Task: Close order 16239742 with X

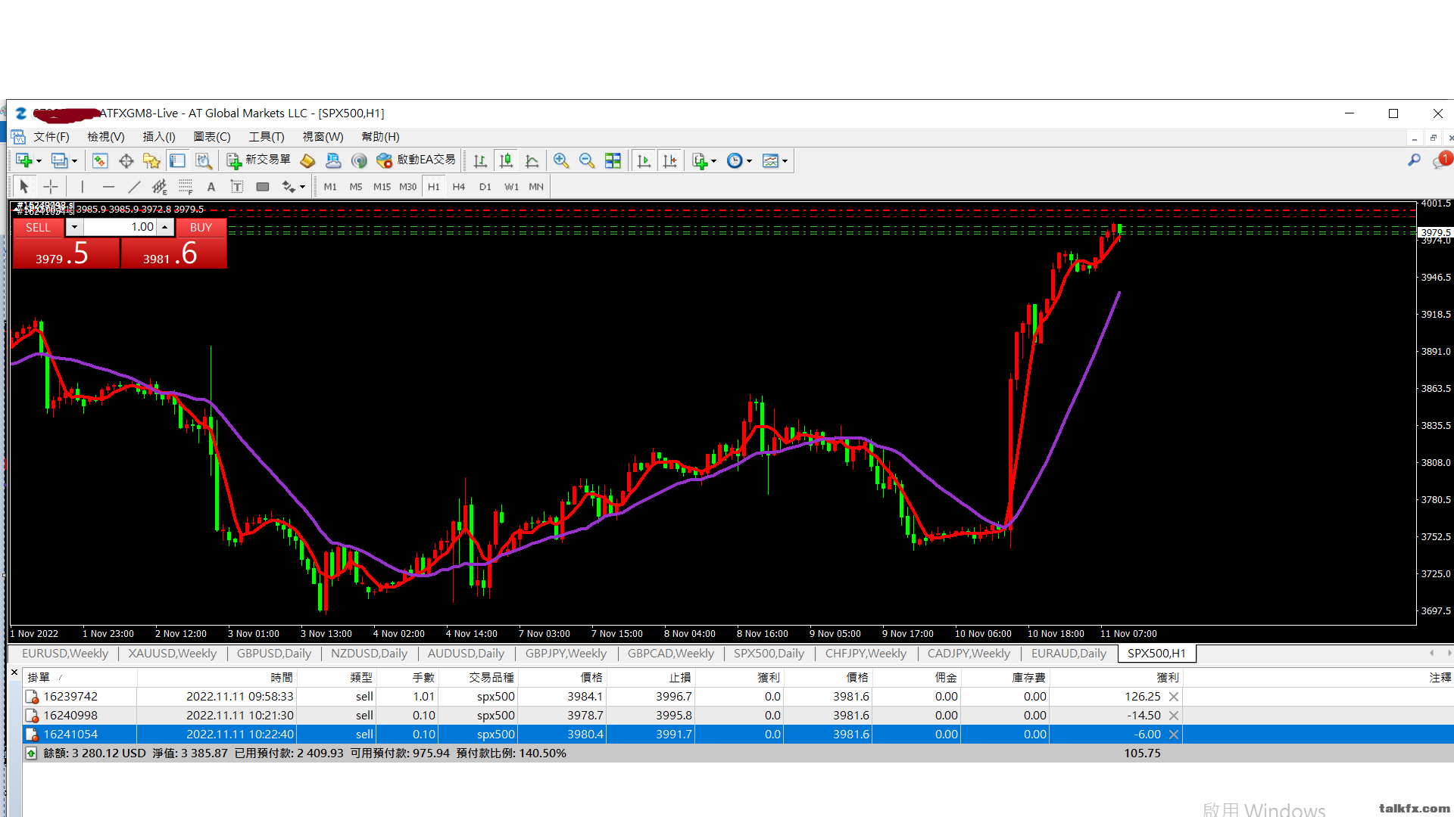Action: 1174,697
